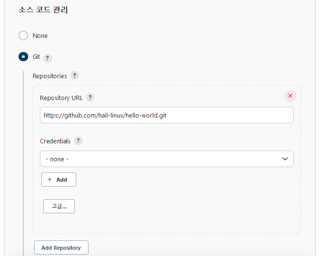Click the Repositories label
This screenshot has width=319, height=256.
(x=50, y=76)
